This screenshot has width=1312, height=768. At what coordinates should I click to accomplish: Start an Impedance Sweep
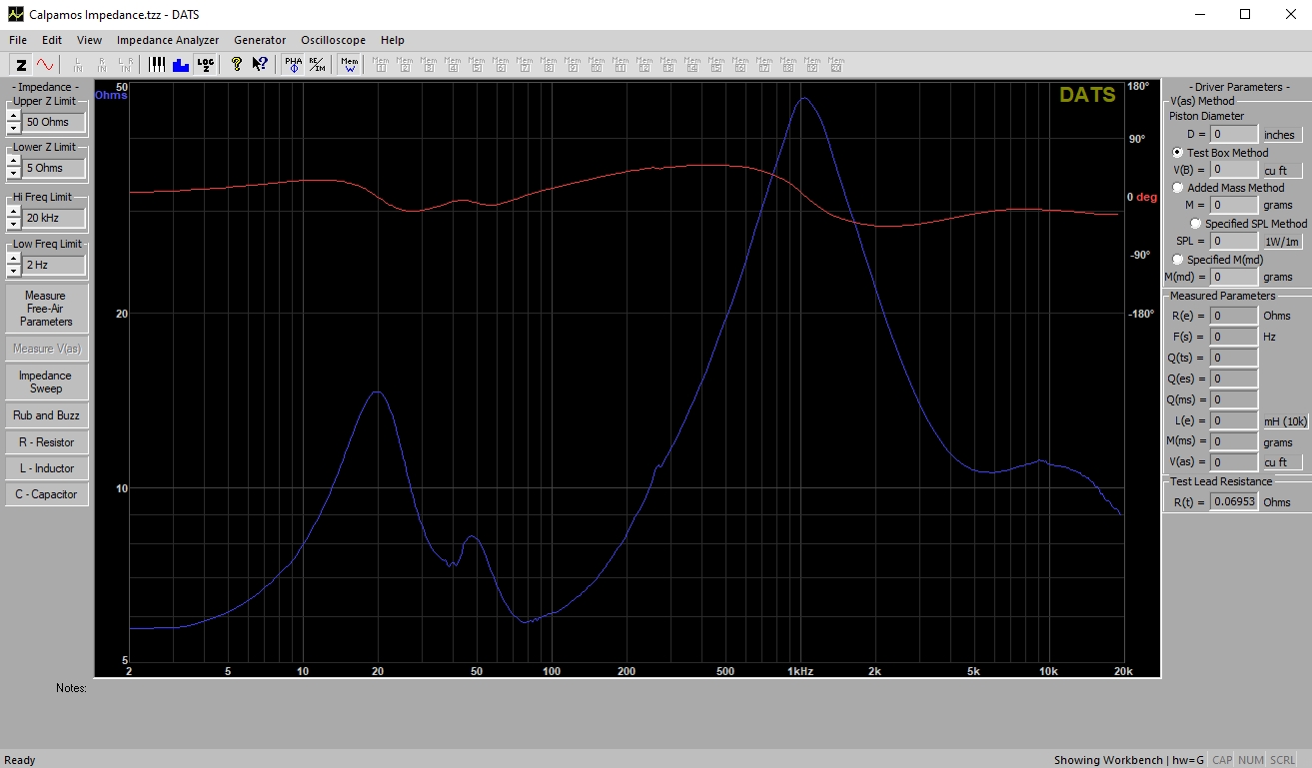click(x=46, y=382)
